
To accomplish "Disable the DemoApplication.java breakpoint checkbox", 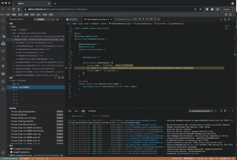I will click(x=10, y=155).
